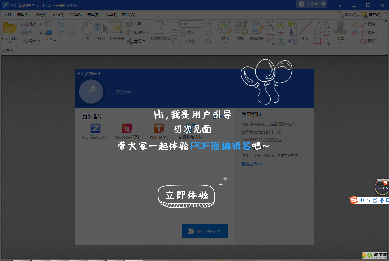Click the Export document icon
The height and width of the screenshot is (261, 389).
click(25, 41)
